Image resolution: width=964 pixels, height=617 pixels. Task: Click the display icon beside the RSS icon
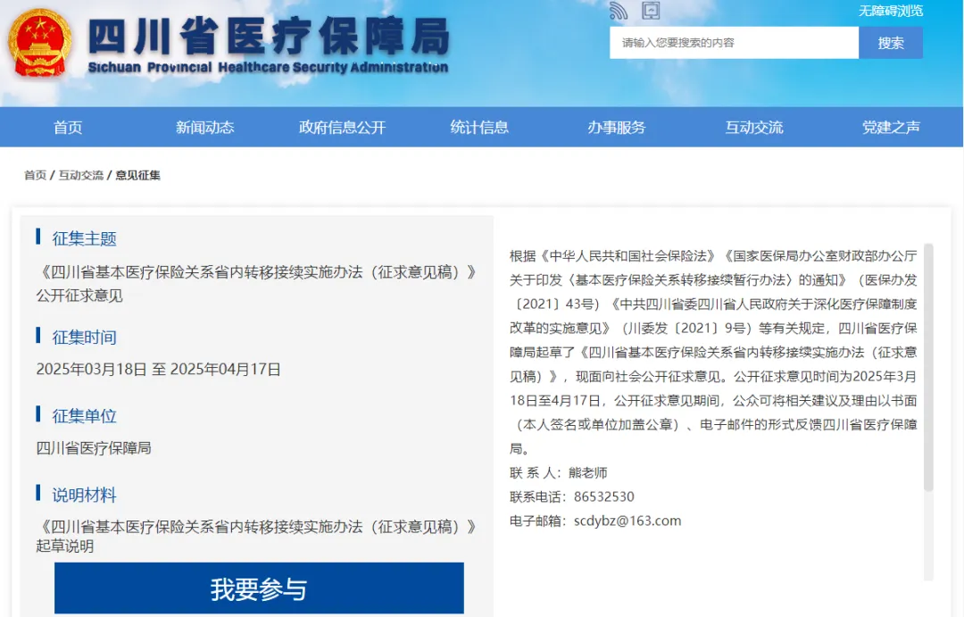(651, 11)
